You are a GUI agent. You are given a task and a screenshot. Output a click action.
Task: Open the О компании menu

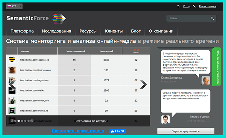pos(161,31)
